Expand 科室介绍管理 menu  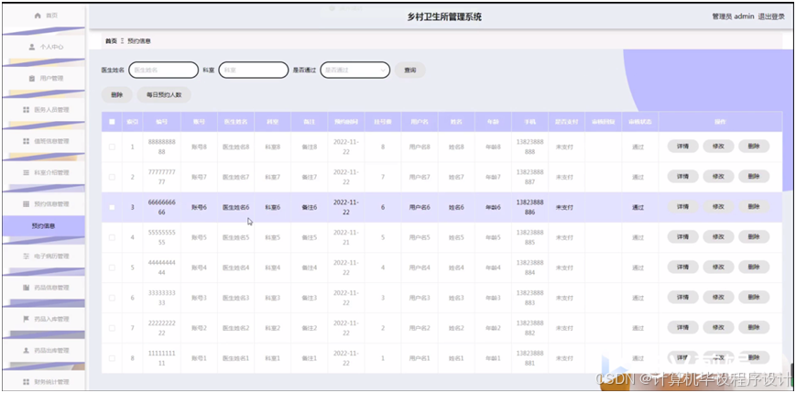coord(44,172)
